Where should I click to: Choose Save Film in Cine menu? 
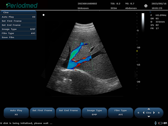18,38
